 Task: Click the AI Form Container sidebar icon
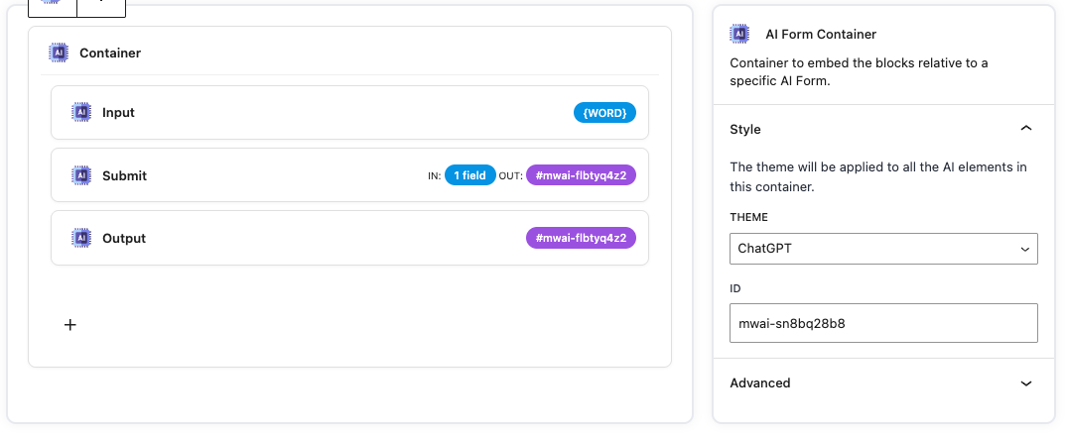739,34
